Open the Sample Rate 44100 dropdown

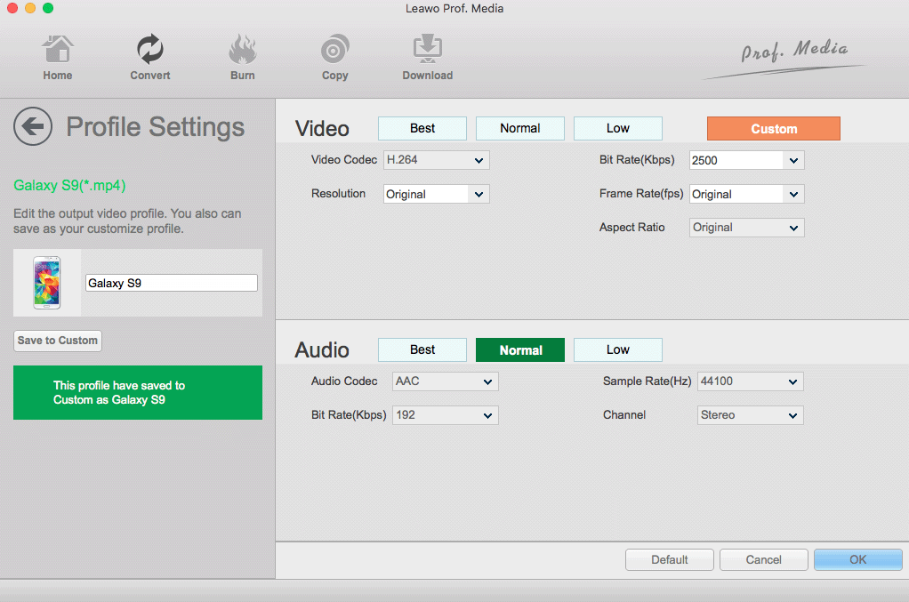pyautogui.click(x=750, y=381)
